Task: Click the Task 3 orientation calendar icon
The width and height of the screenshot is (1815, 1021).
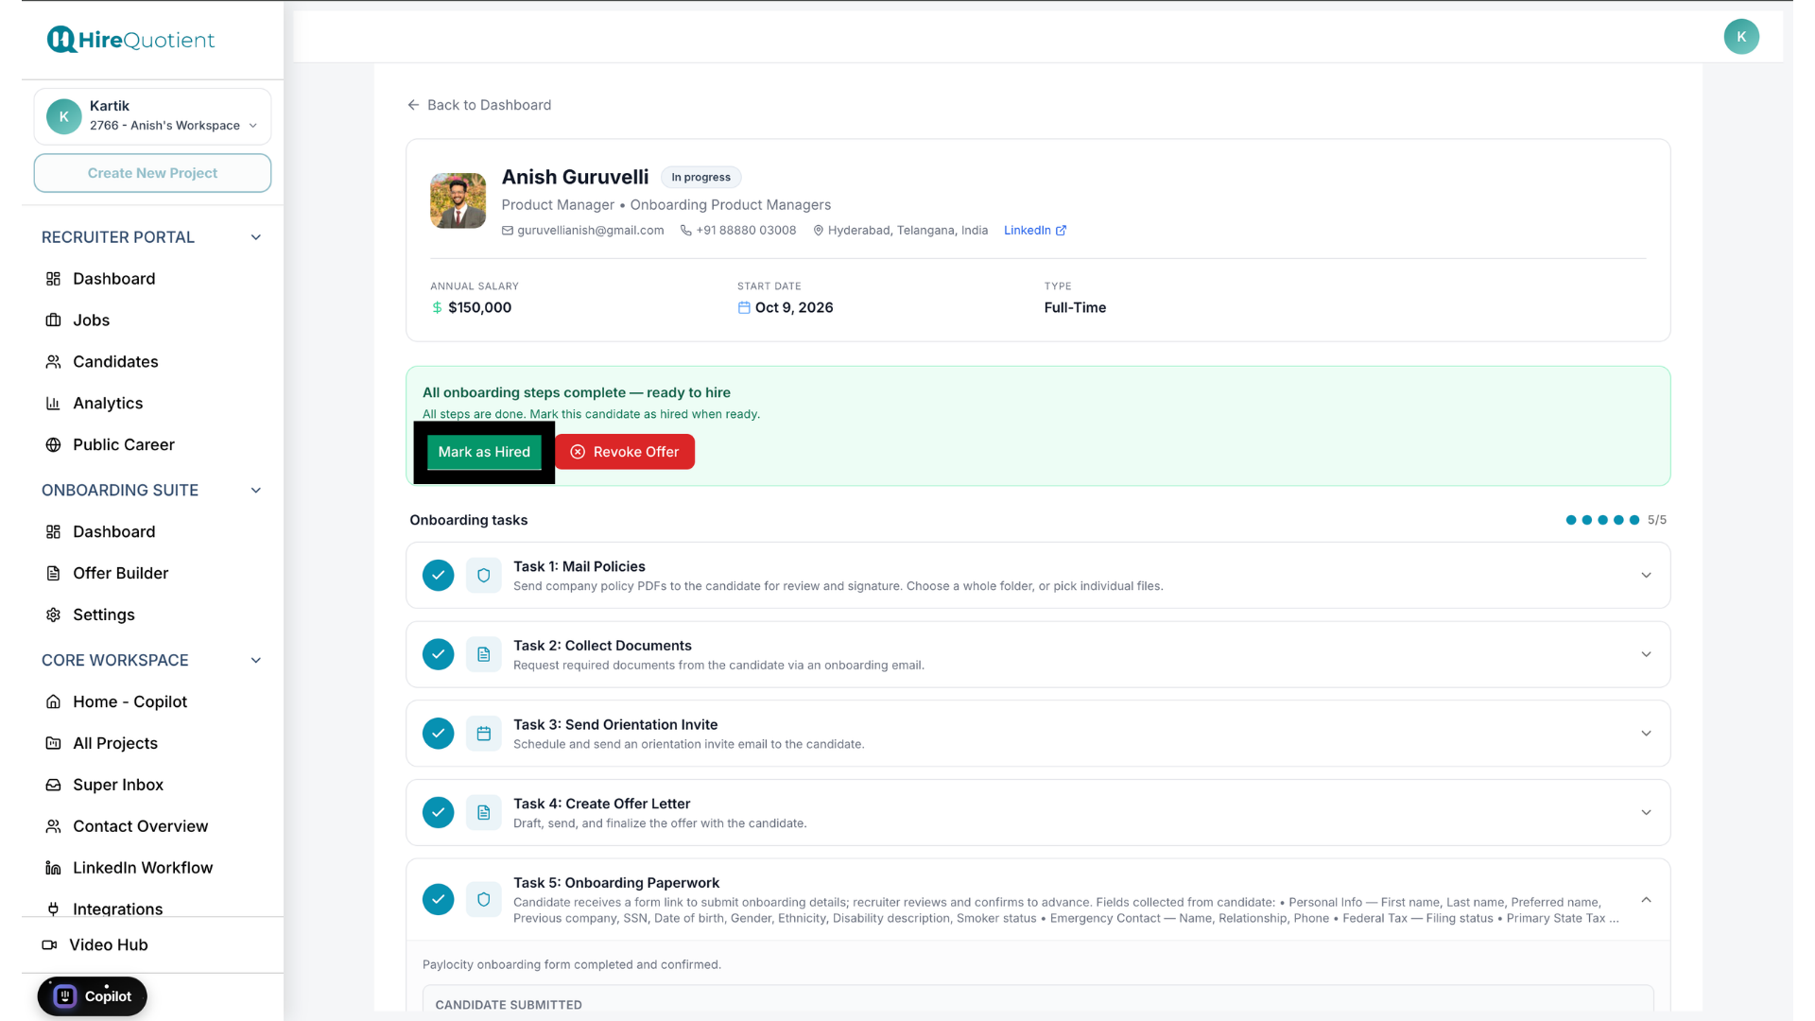Action: pyautogui.click(x=483, y=734)
